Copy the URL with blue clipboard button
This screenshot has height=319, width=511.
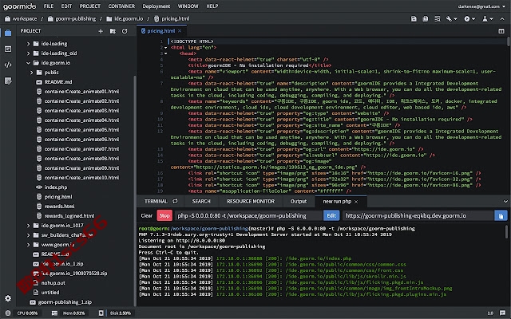click(x=501, y=215)
